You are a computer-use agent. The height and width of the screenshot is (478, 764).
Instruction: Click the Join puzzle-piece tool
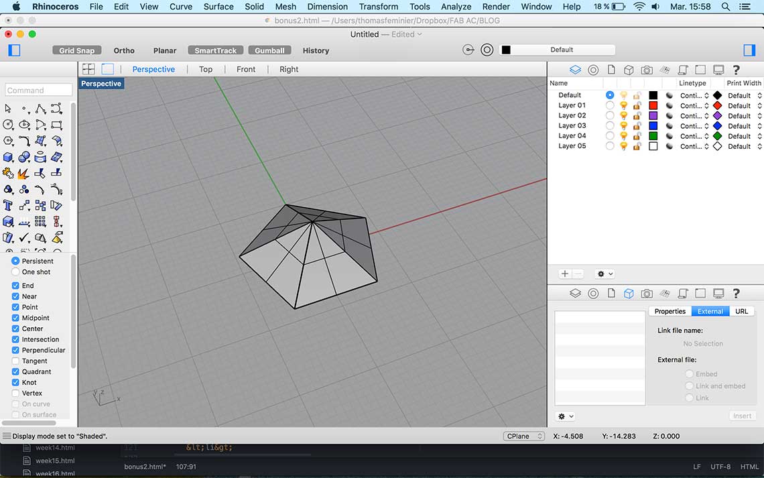(x=8, y=173)
